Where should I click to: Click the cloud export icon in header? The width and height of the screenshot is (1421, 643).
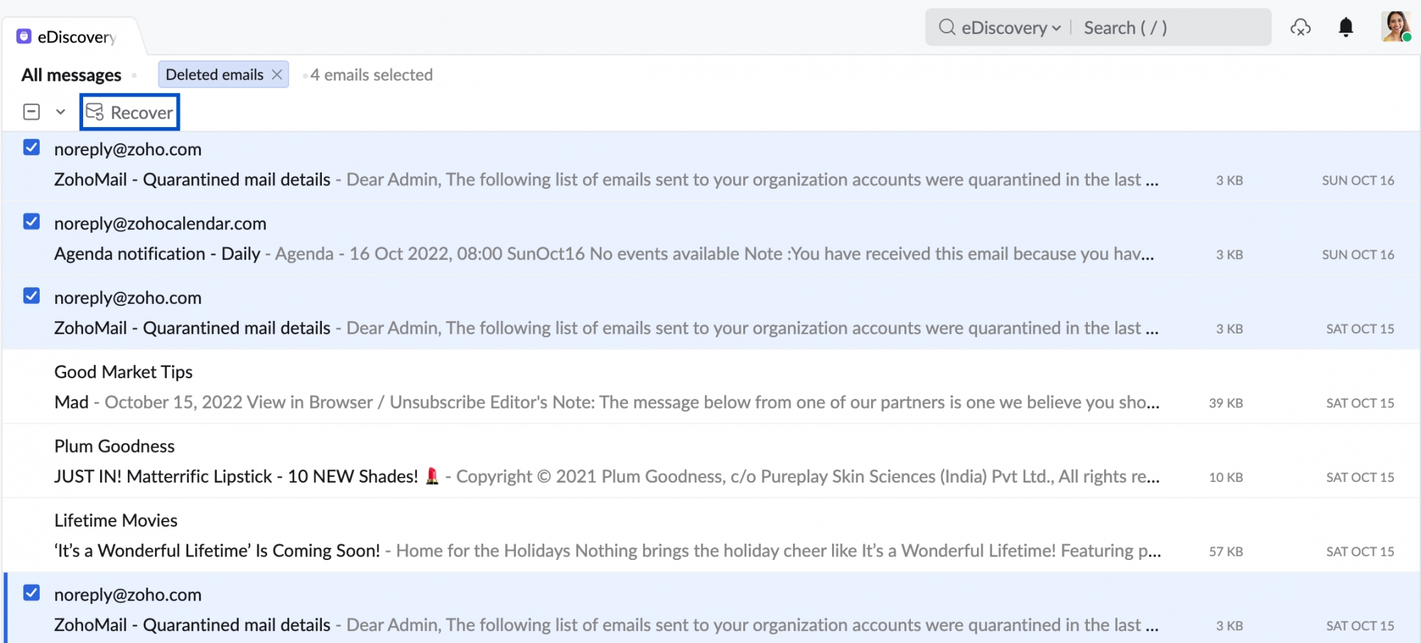(1300, 28)
